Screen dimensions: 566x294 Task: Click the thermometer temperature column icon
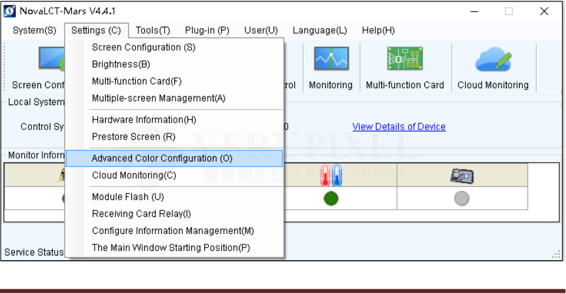pyautogui.click(x=331, y=175)
